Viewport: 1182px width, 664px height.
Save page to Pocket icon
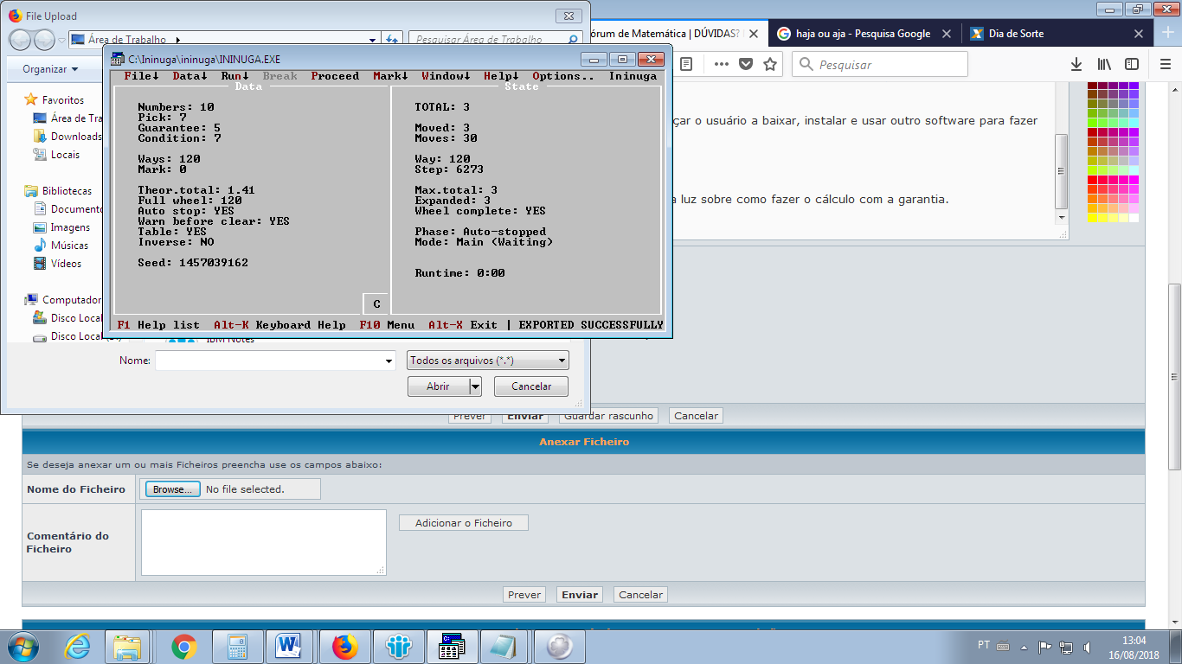[x=745, y=64]
